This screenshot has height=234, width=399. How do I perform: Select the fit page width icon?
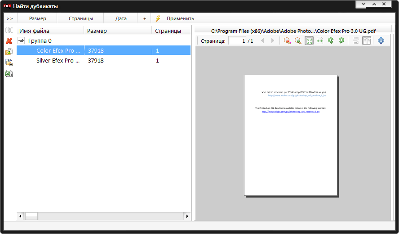click(x=320, y=41)
